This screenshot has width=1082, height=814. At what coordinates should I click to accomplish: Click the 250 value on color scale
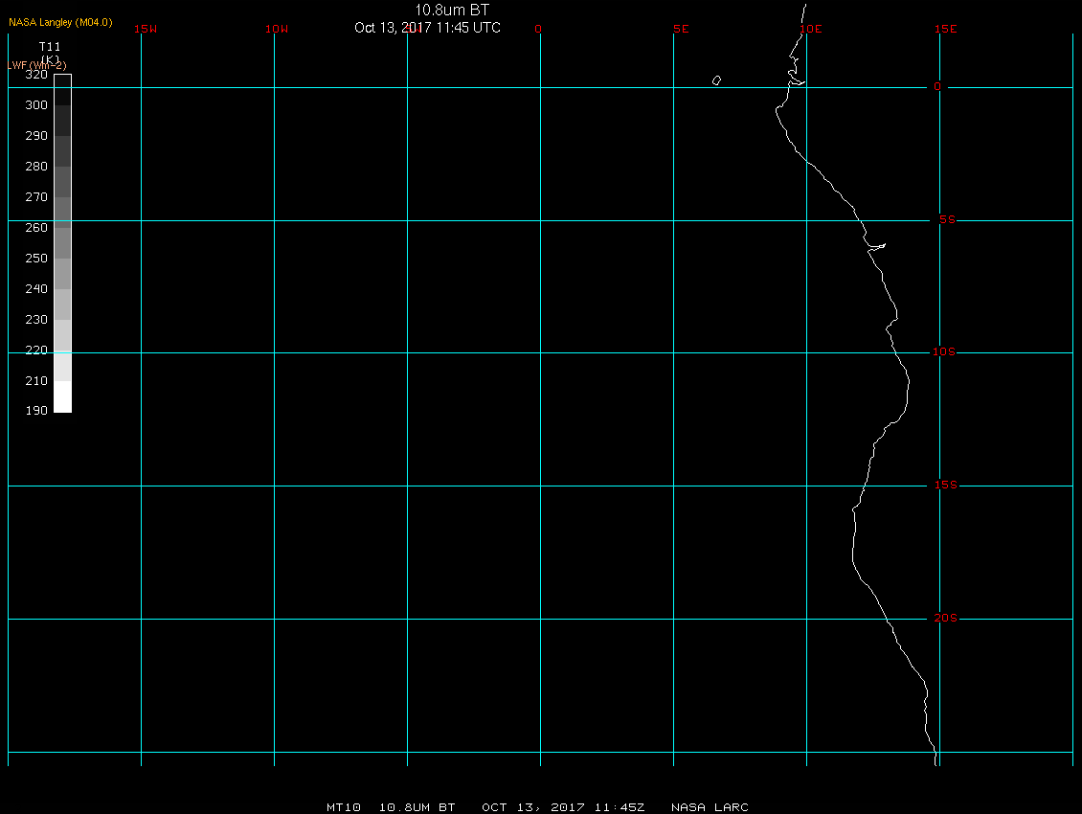coord(36,259)
